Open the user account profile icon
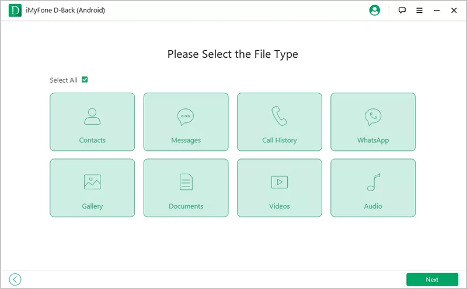The image size is (467, 289). point(375,10)
